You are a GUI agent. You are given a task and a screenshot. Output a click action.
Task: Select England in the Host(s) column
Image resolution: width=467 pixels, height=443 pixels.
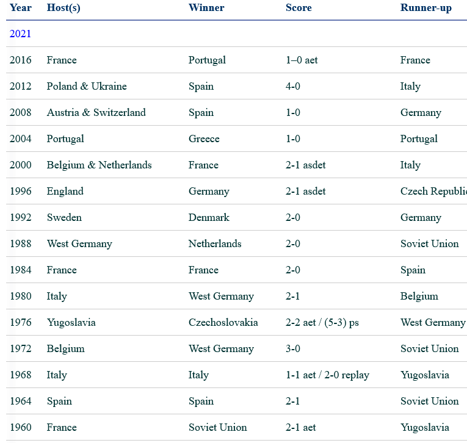click(x=65, y=192)
